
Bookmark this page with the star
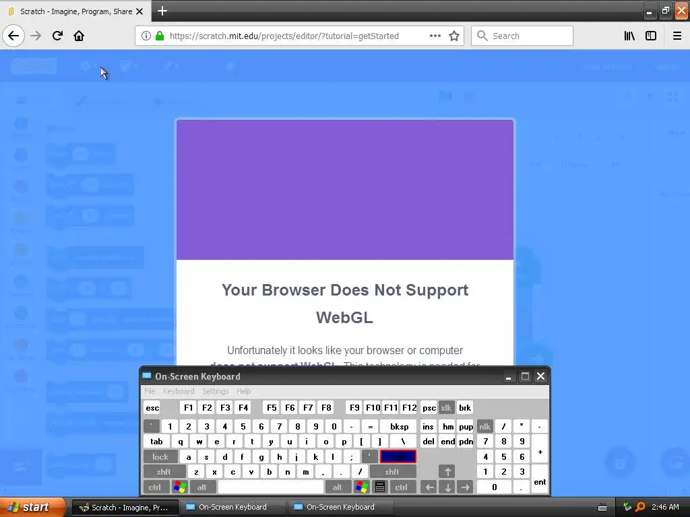454,36
